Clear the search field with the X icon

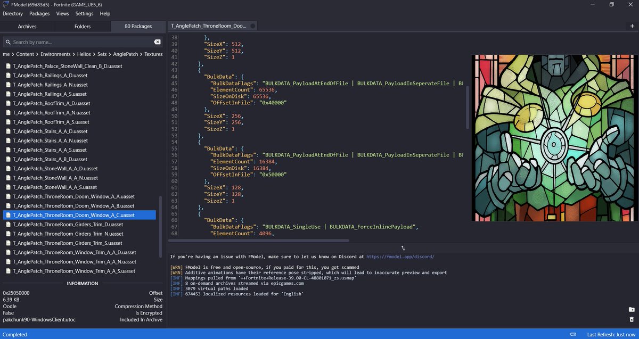tap(158, 42)
